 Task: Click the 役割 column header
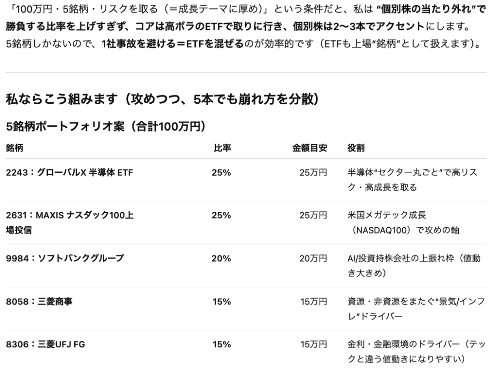click(x=356, y=148)
